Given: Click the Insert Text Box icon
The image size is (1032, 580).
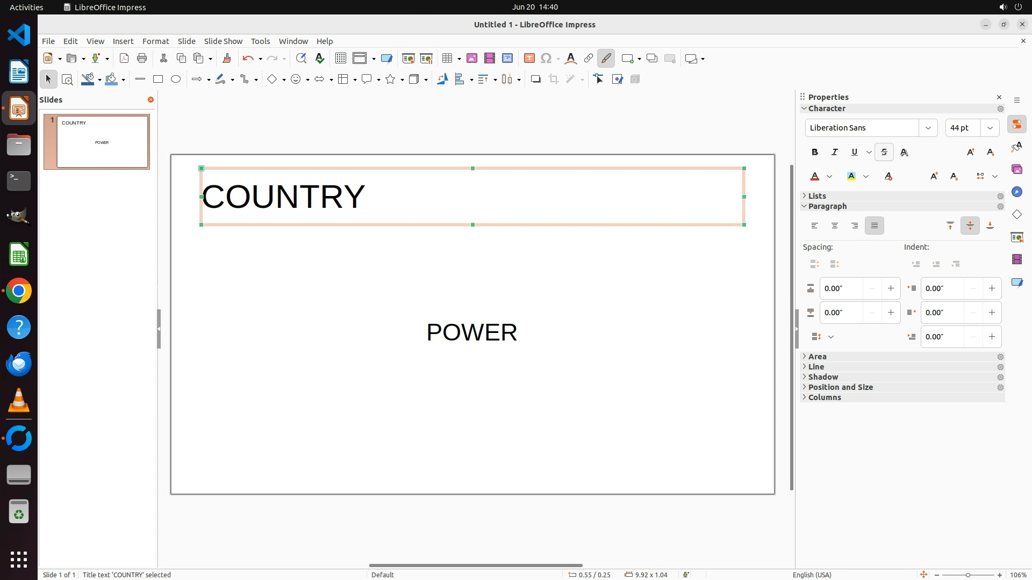Looking at the screenshot, I should point(529,58).
